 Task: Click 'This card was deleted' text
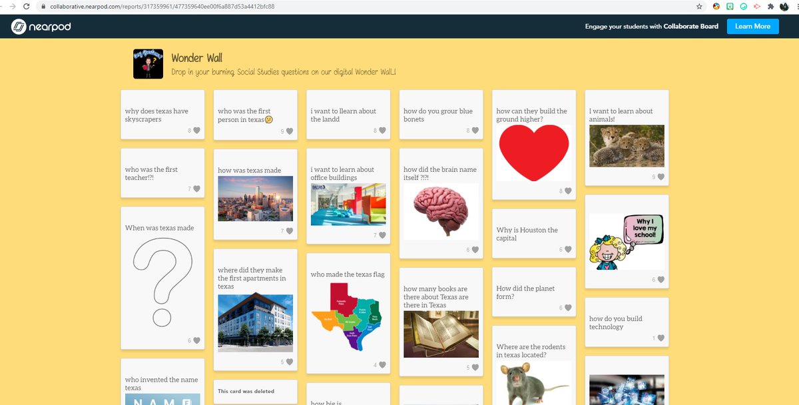point(246,391)
